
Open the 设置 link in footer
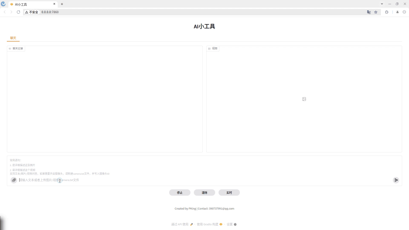coord(232,224)
